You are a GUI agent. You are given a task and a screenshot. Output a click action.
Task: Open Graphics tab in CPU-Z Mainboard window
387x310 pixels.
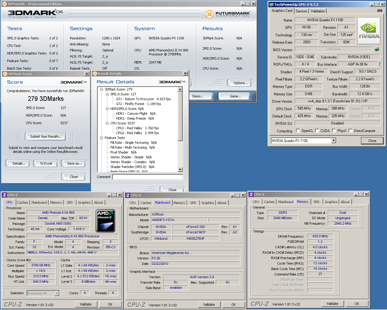(208, 203)
